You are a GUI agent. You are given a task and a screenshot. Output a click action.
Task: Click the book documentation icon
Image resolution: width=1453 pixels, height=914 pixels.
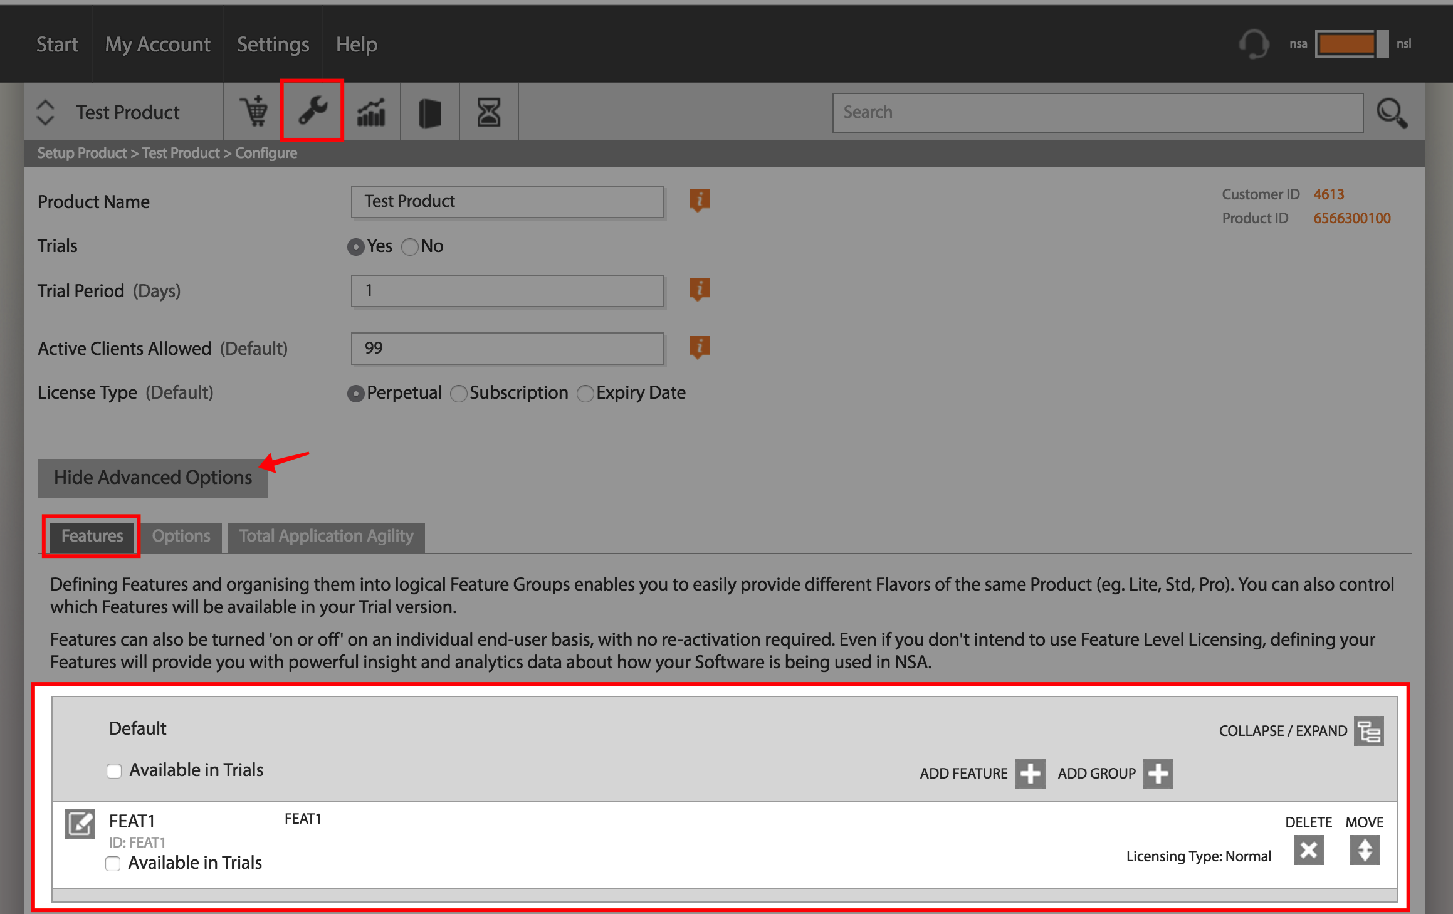(x=429, y=113)
